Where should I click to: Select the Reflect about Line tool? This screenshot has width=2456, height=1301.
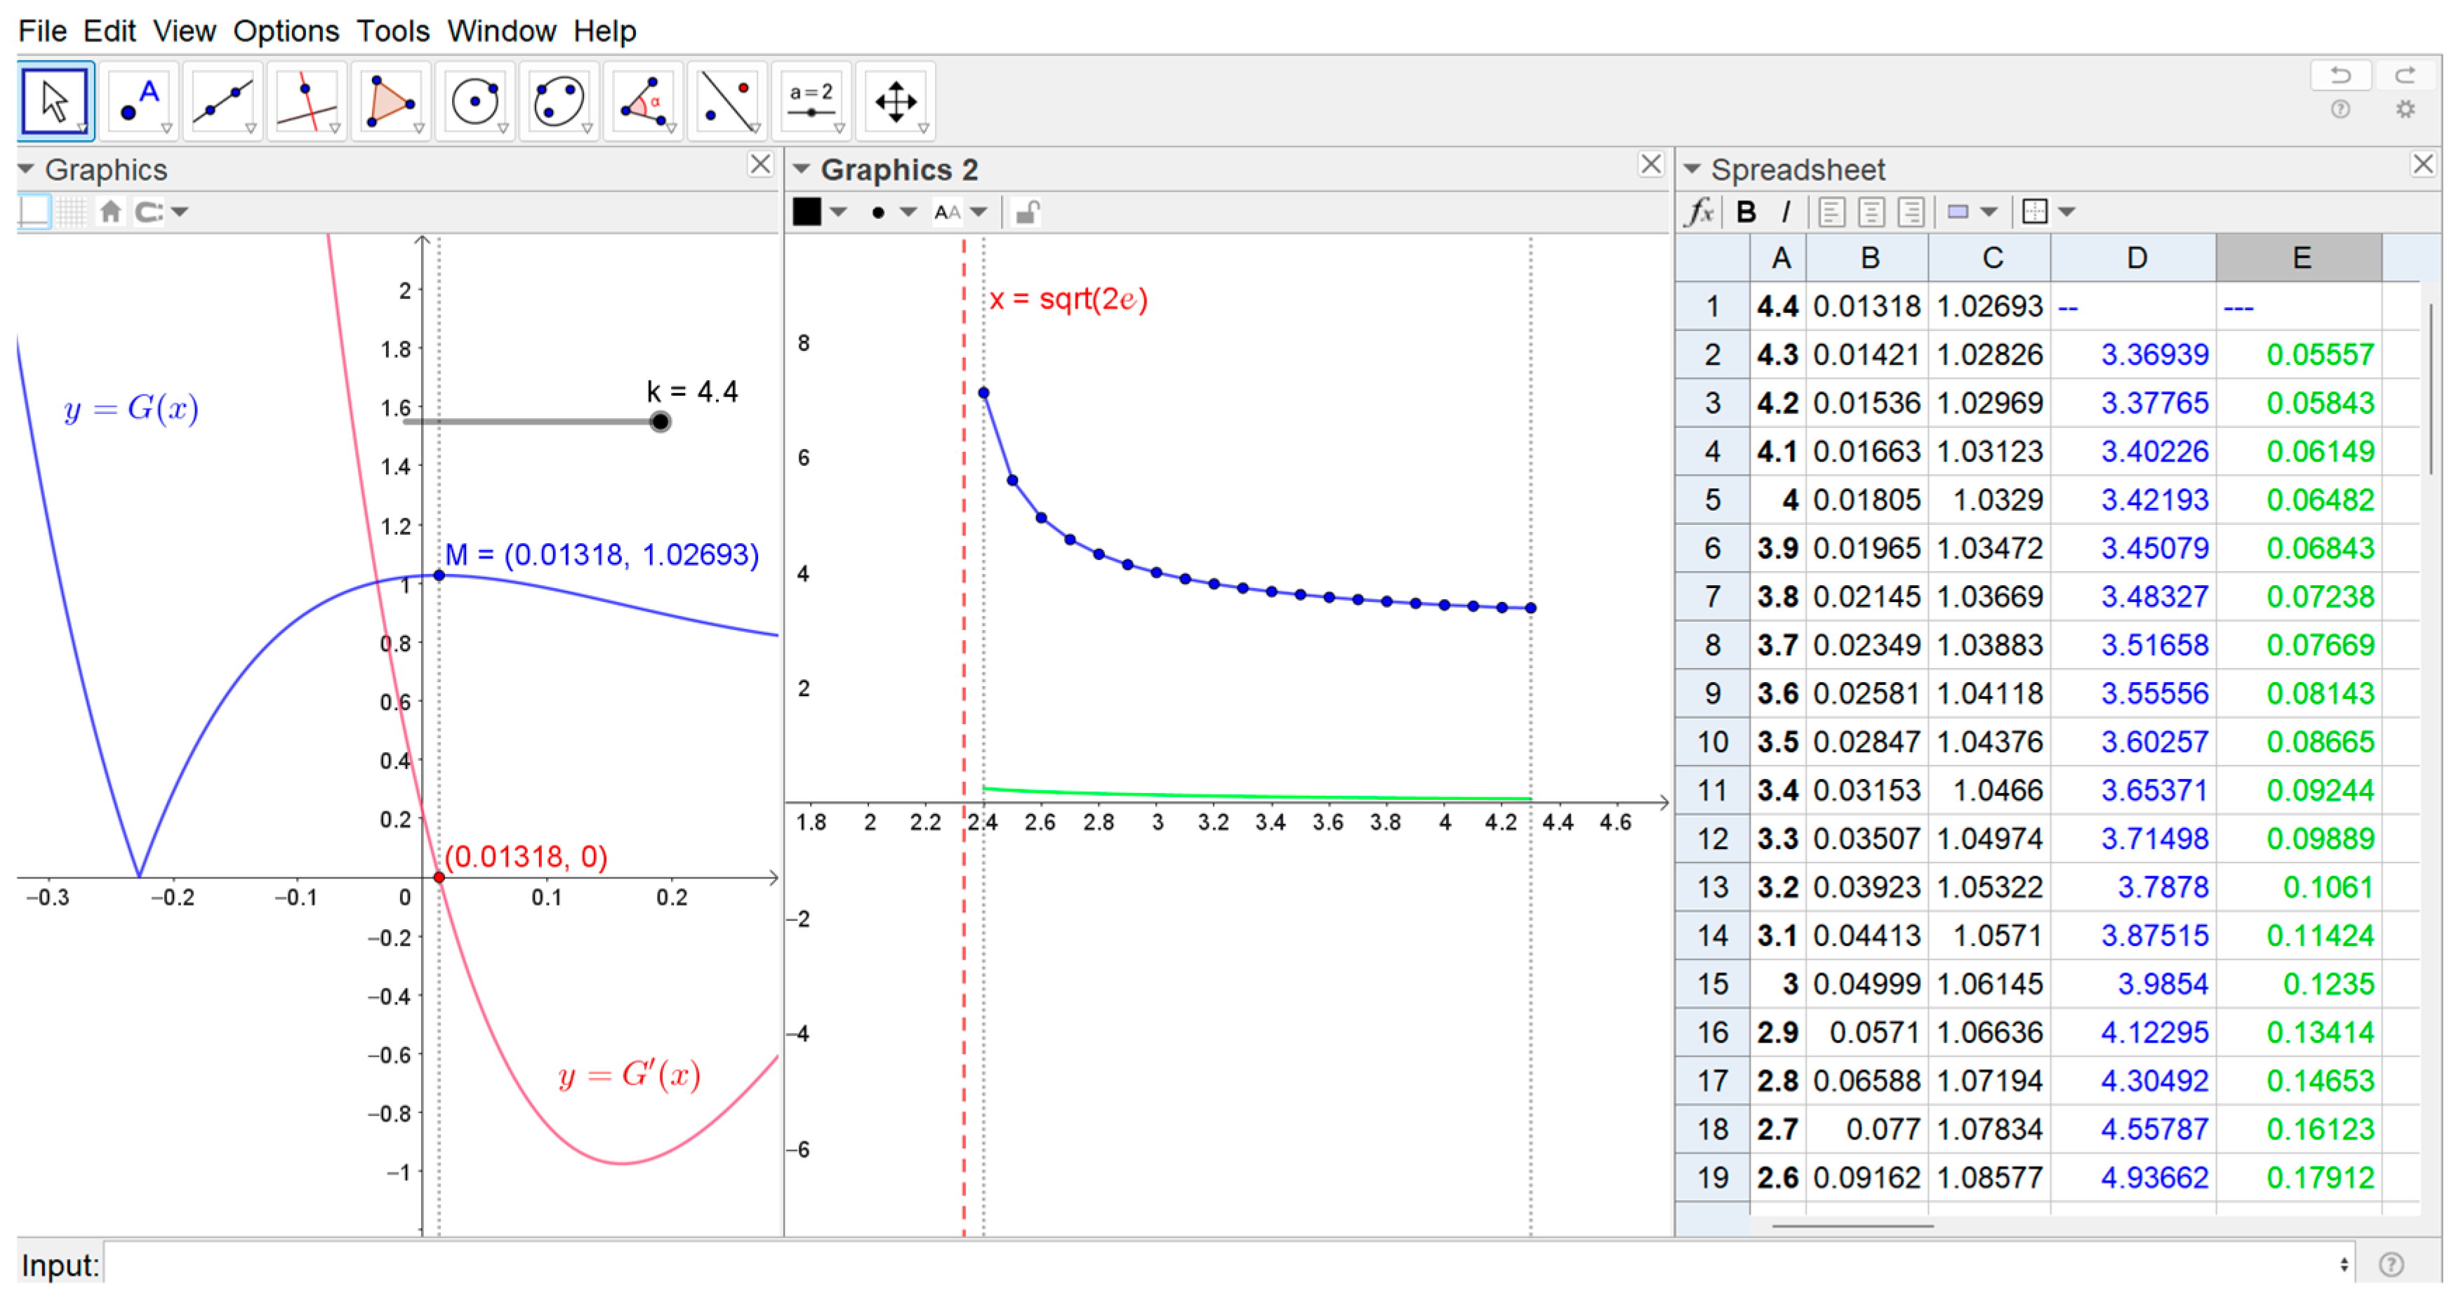pos(726,101)
